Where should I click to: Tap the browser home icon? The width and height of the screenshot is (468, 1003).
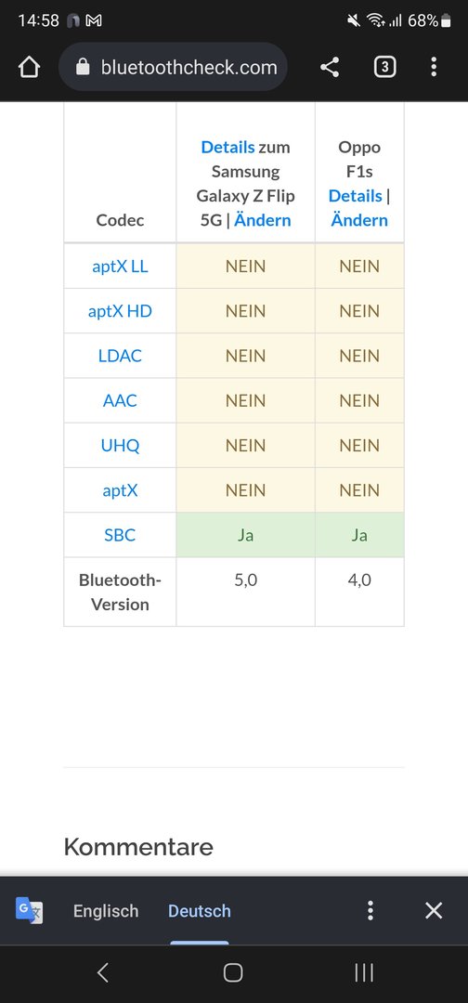30,67
